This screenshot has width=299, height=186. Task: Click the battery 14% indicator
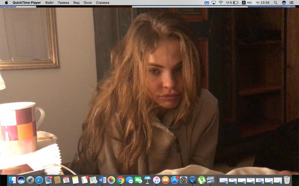[232, 3]
